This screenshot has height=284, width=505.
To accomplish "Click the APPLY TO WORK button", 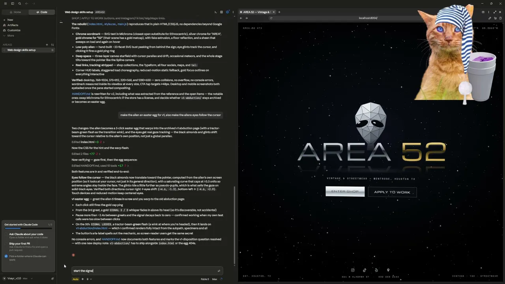I will [x=392, y=192].
